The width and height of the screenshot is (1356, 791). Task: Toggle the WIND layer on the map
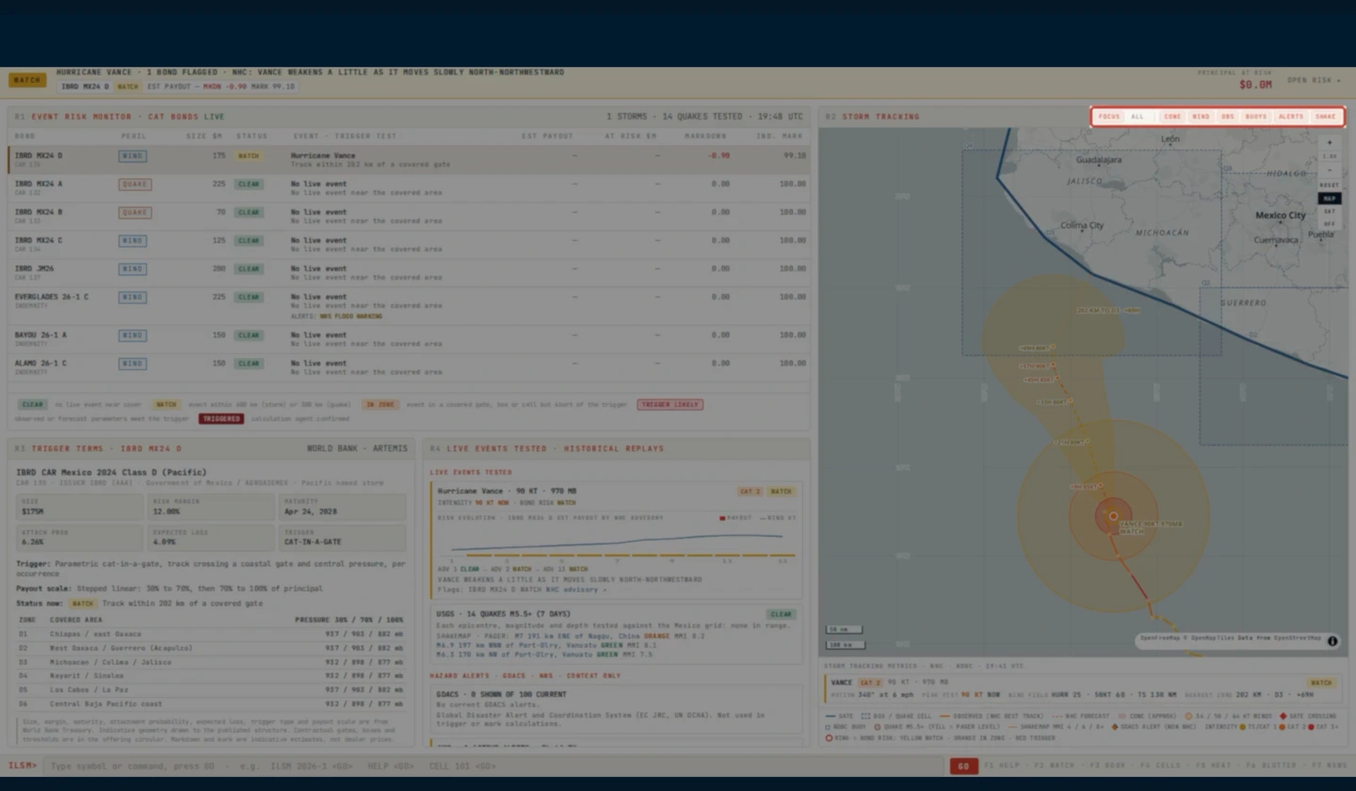click(x=1201, y=117)
